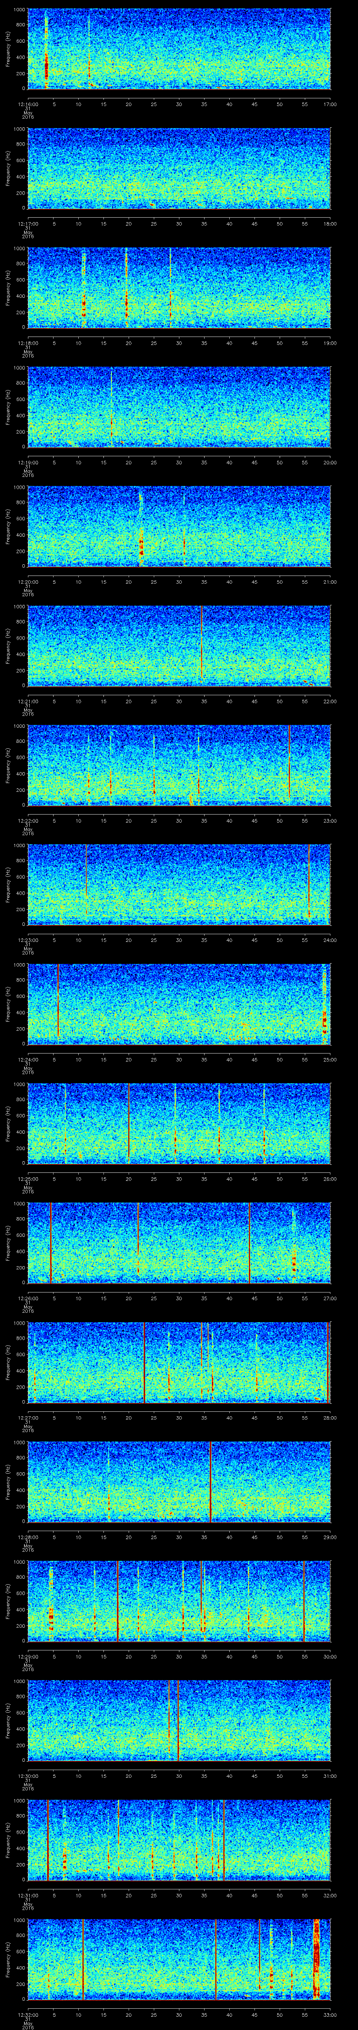This screenshot has height=2030, width=358.
Task: Click the 12:21:00 start time label
Action: click(x=28, y=702)
